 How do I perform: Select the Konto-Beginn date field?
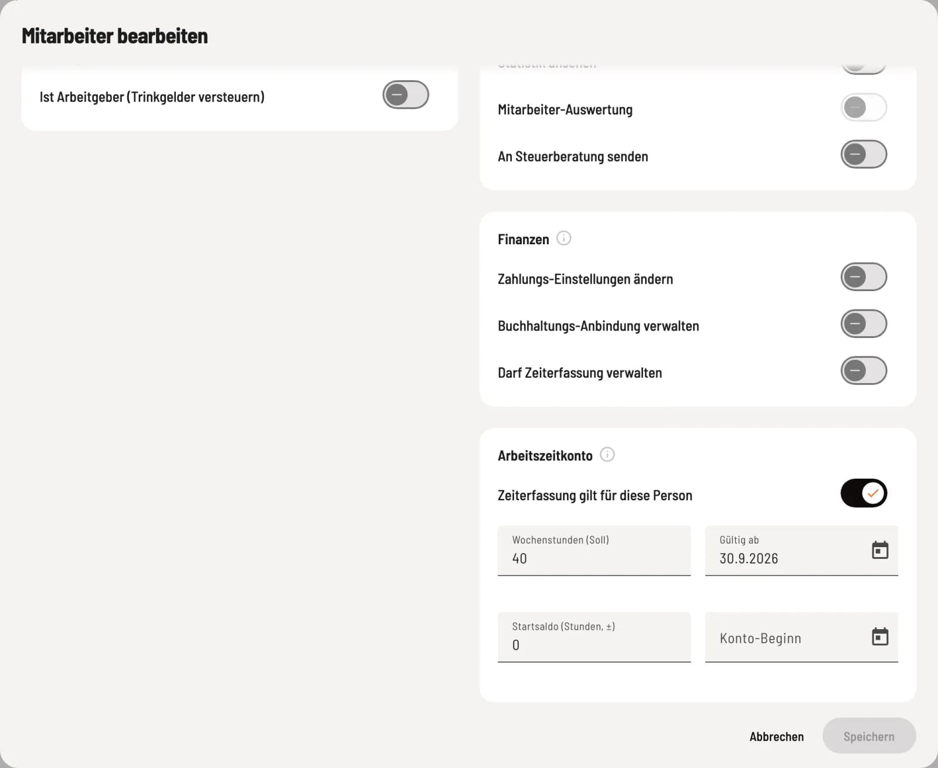pos(801,637)
